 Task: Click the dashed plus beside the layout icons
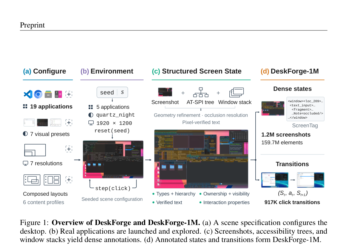tap(69, 179)
